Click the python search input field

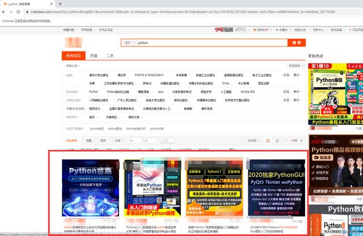click(212, 43)
